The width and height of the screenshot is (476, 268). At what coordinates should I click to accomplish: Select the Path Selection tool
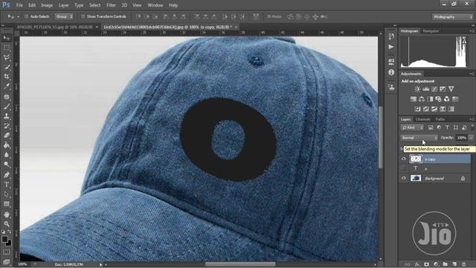[x=7, y=194]
